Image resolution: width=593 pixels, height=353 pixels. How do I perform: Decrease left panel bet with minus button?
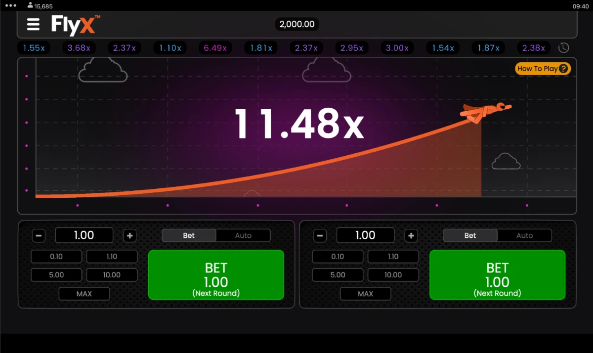click(x=38, y=236)
